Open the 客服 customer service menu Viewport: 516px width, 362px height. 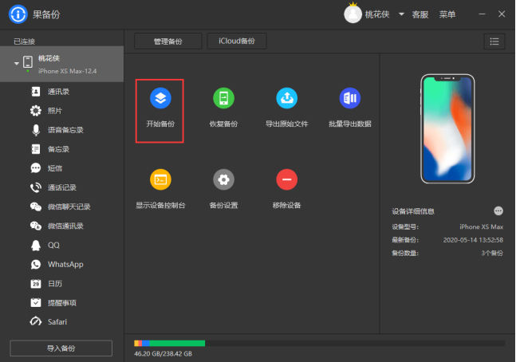pyautogui.click(x=420, y=14)
